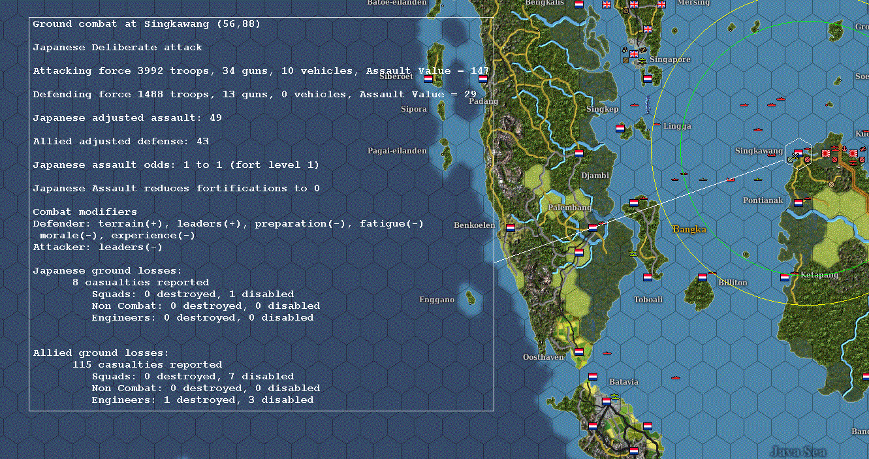Click the 'Japanese Deliberate attack' line

tap(118, 48)
